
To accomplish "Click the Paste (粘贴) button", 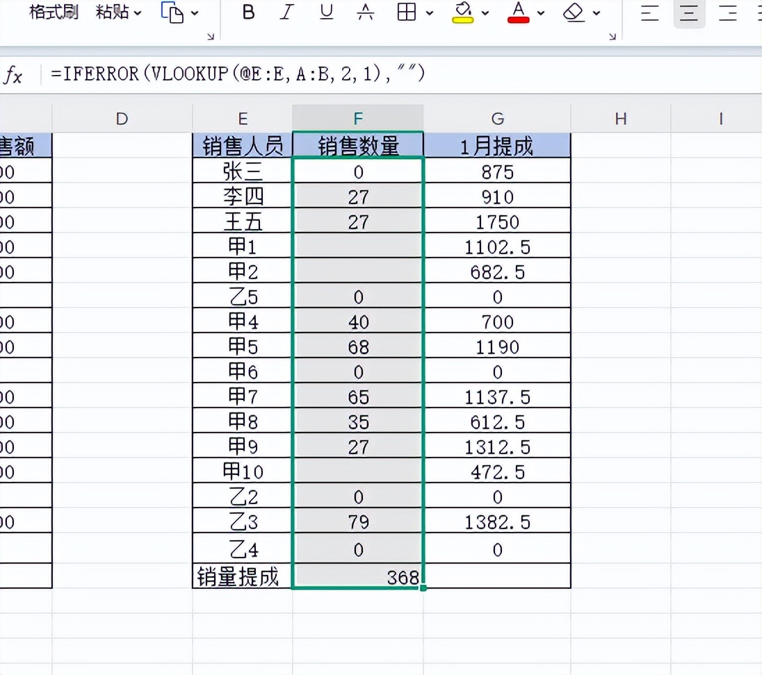I will 112,12.
